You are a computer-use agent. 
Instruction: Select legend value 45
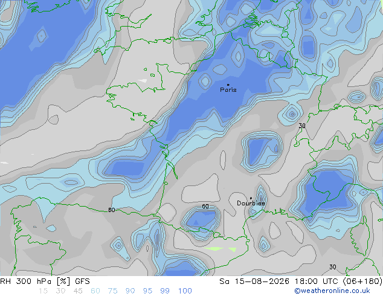coord(78,291)
